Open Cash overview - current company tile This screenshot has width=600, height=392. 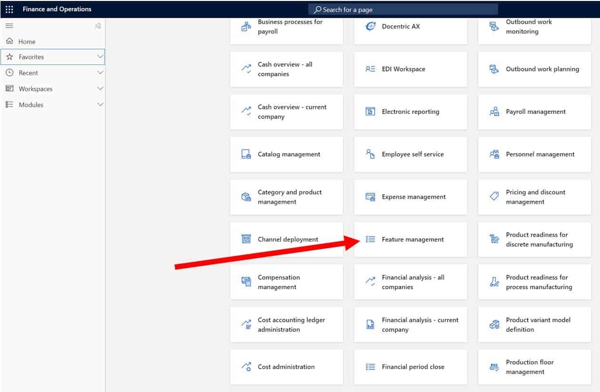pos(286,112)
